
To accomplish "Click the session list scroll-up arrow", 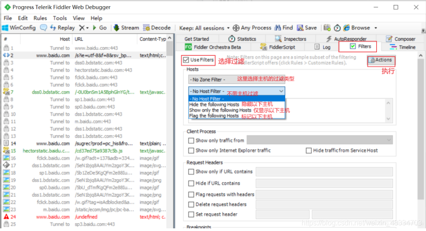I will 170,38.
